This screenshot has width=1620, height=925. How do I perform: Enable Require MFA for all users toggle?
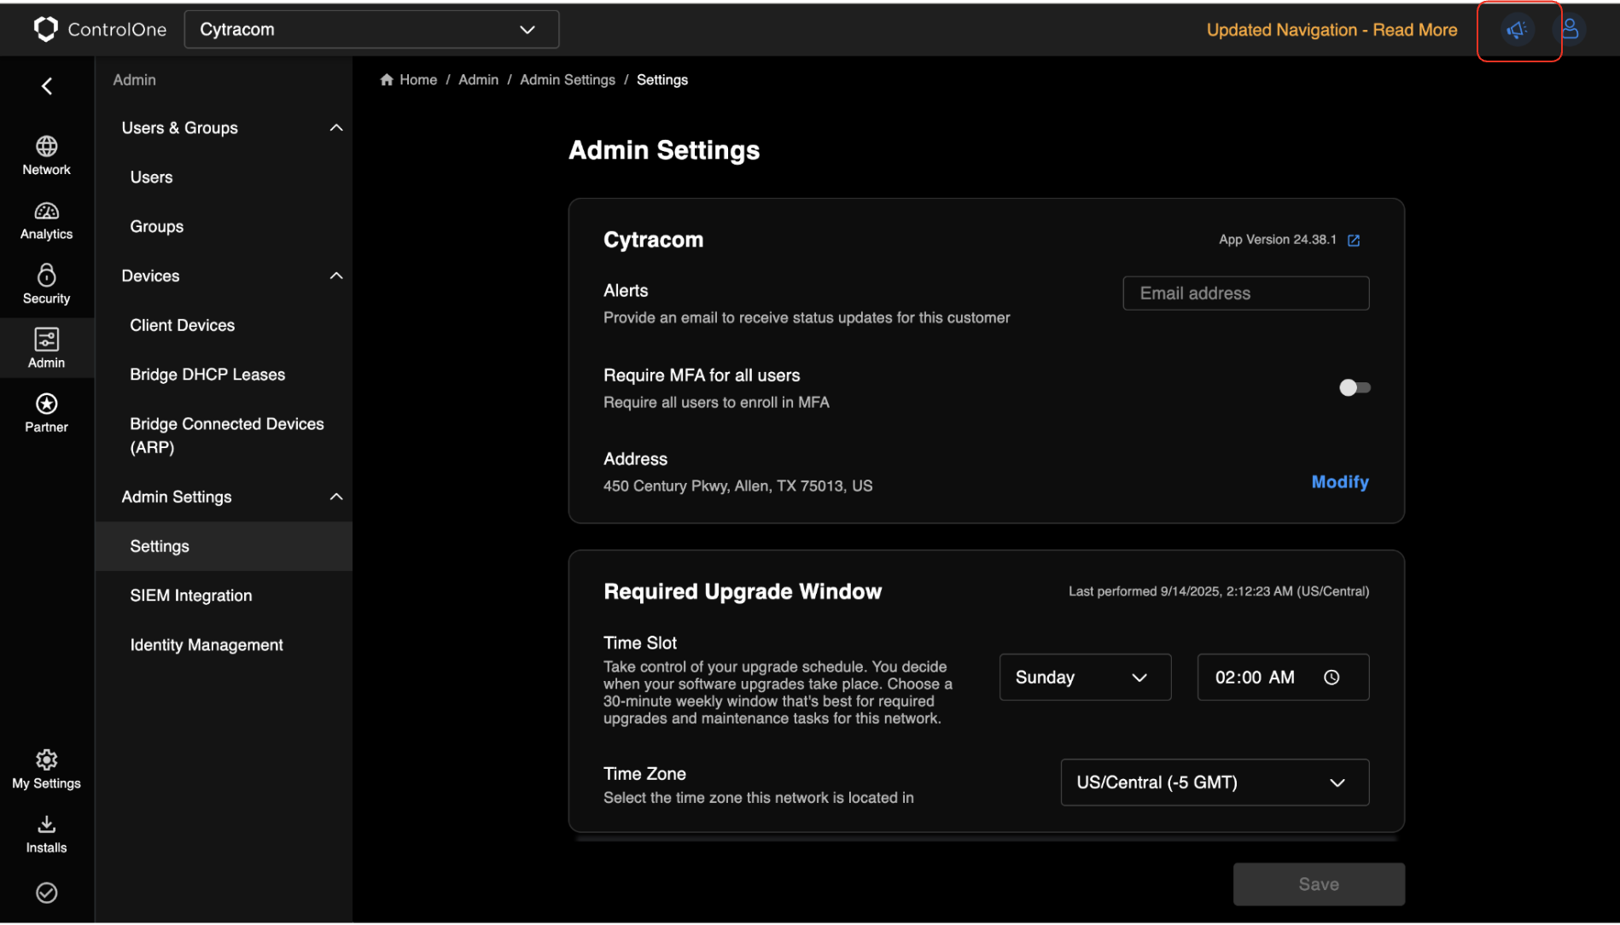point(1354,388)
